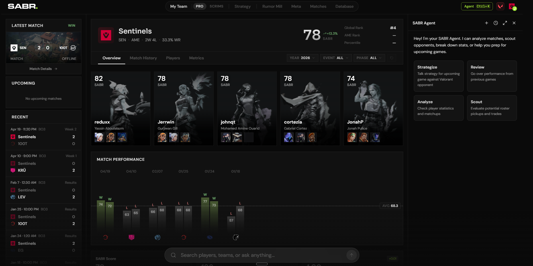Open Strategy nav item
This screenshot has height=266, width=533.
click(x=242, y=6)
